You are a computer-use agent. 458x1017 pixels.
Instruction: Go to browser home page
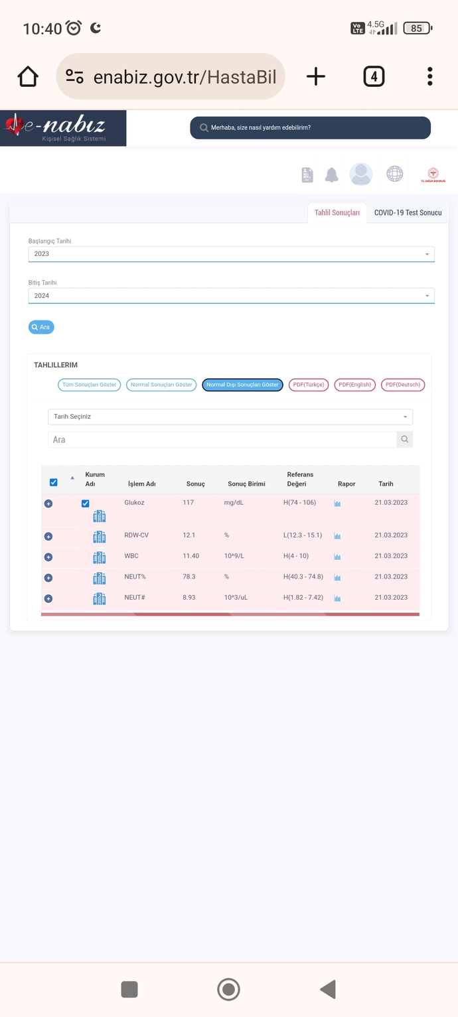28,76
